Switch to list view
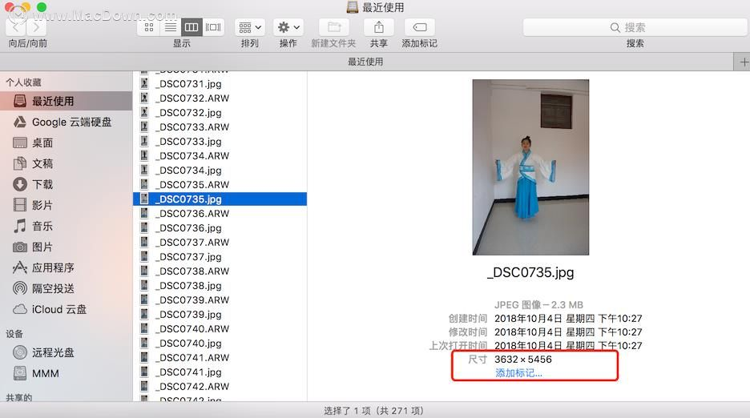The height and width of the screenshot is (418, 750). 171,27
